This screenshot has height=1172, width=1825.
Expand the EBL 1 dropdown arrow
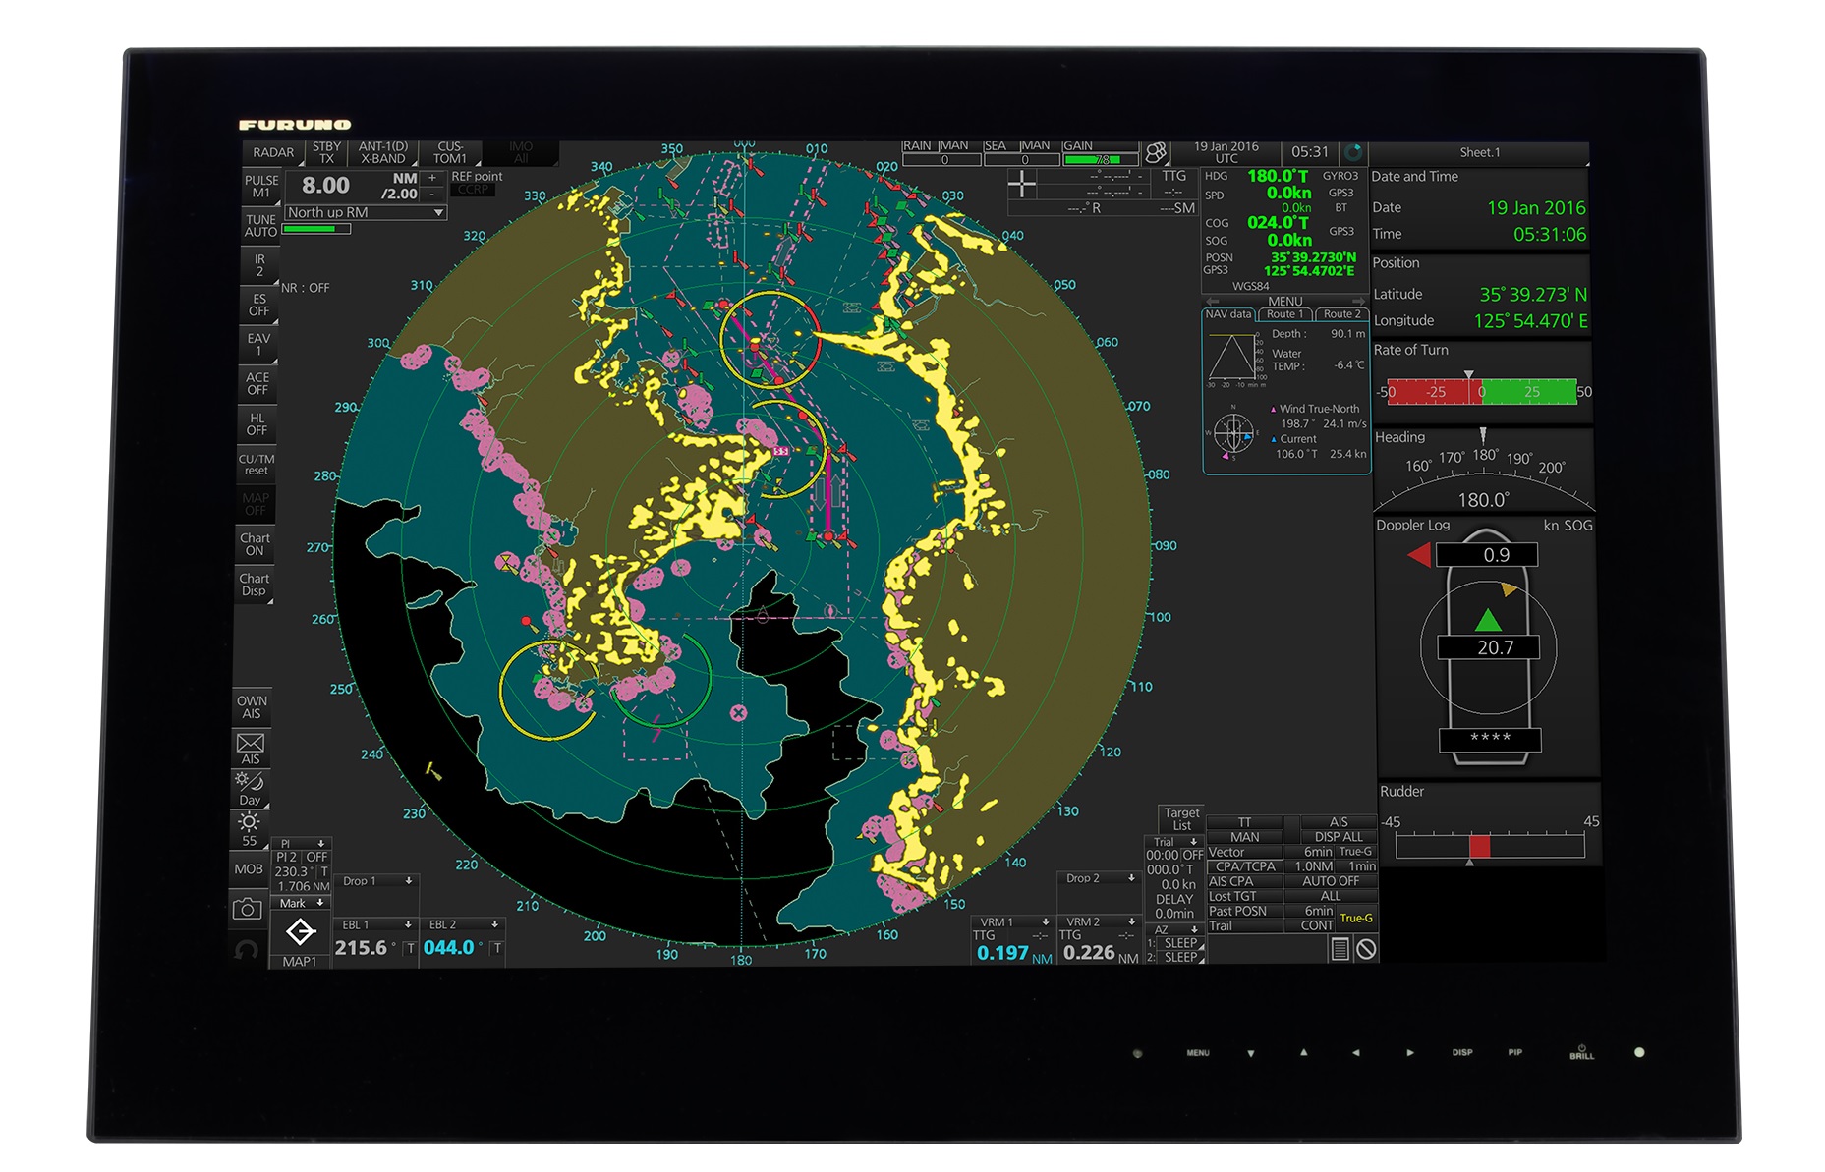click(408, 924)
